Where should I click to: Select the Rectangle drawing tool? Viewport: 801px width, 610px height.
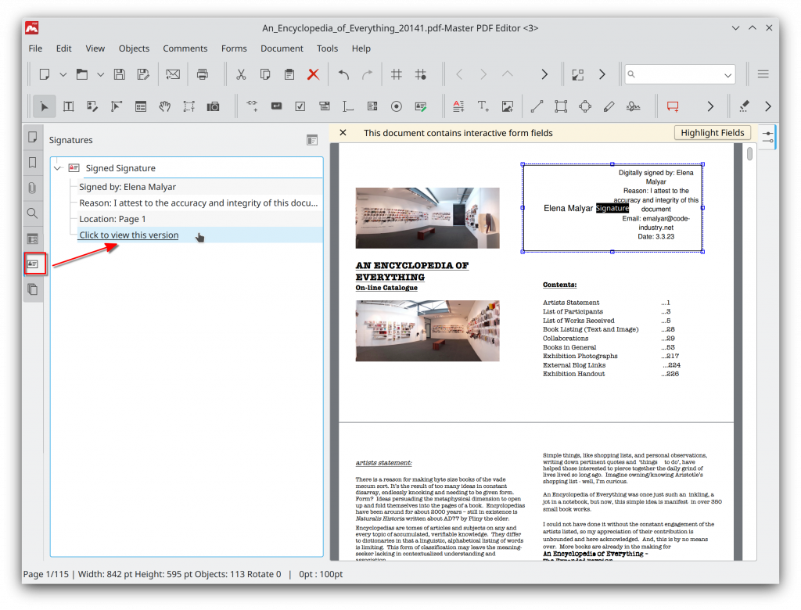tap(561, 106)
